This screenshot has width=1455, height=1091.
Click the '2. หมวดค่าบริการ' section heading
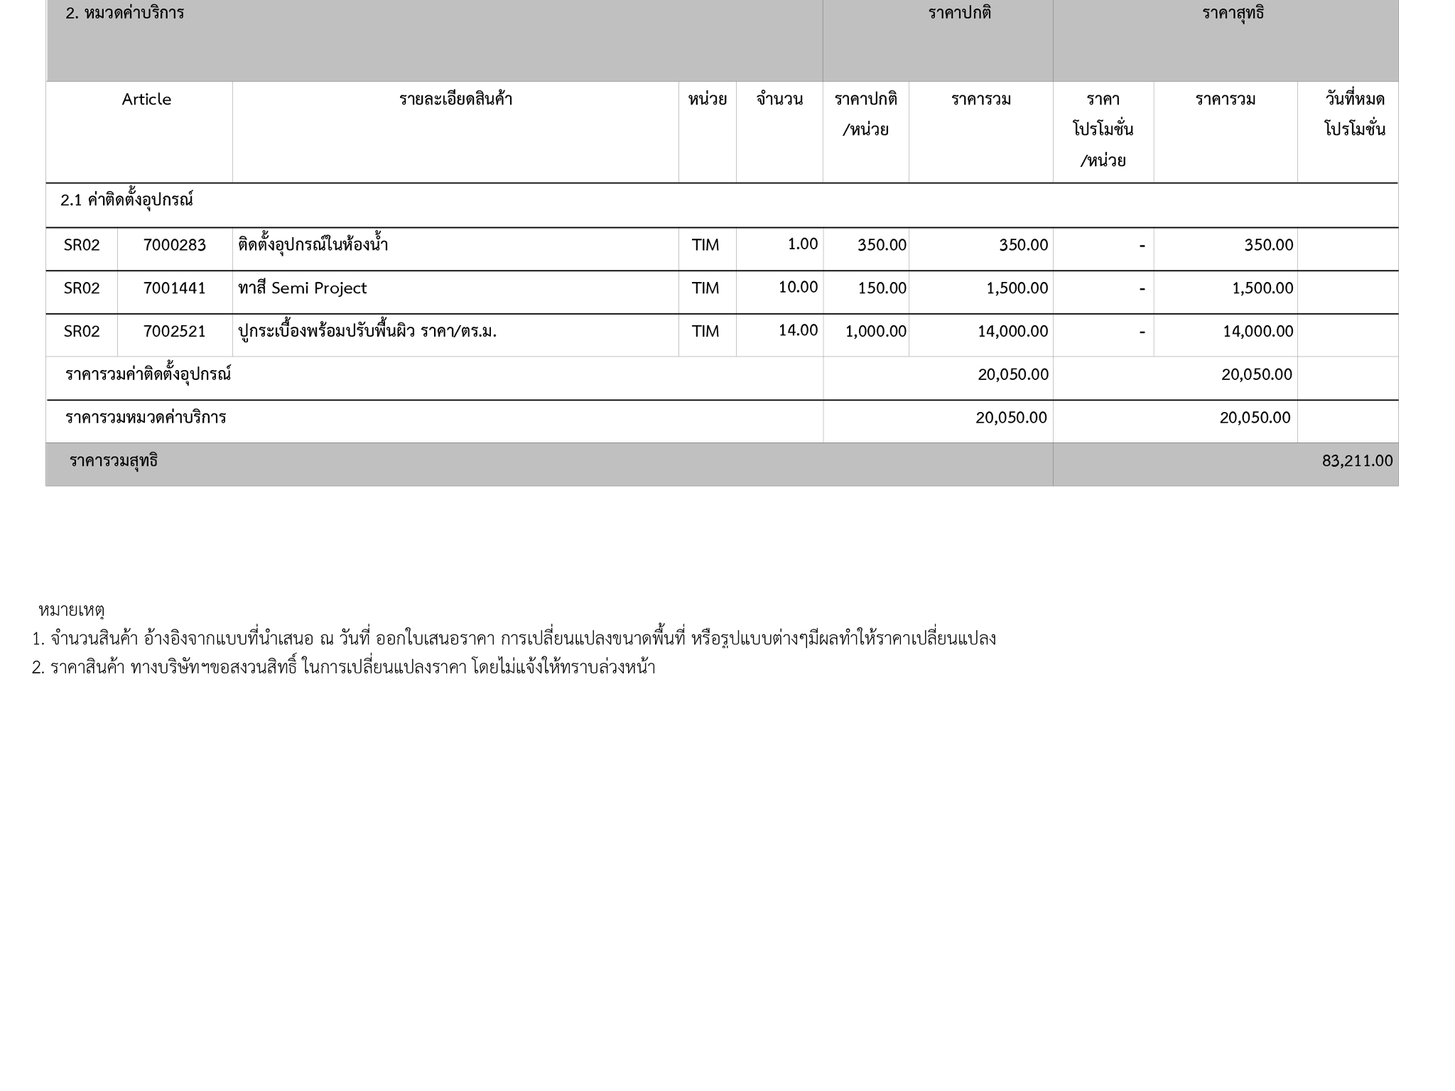coord(125,13)
